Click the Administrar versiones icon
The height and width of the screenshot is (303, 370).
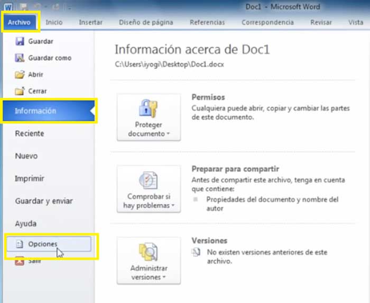tap(148, 252)
